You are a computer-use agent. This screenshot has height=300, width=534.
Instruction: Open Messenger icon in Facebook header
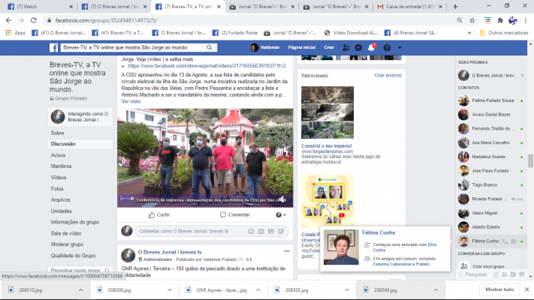(x=358, y=47)
